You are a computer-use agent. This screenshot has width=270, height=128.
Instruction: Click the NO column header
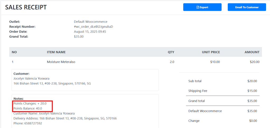[x=14, y=52]
